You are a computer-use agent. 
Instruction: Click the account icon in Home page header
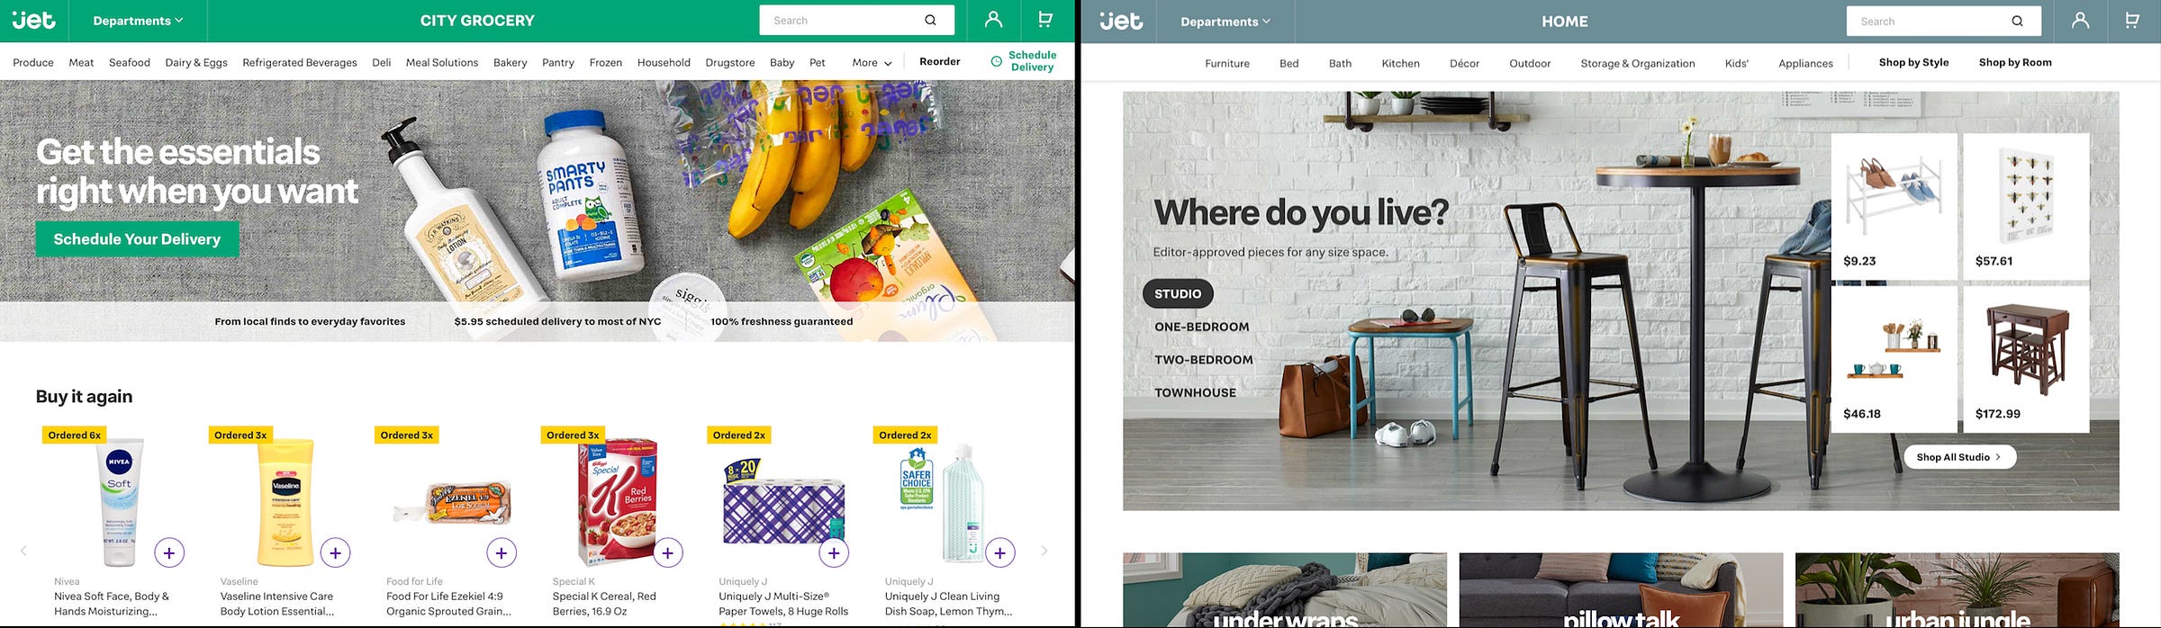click(x=2080, y=21)
